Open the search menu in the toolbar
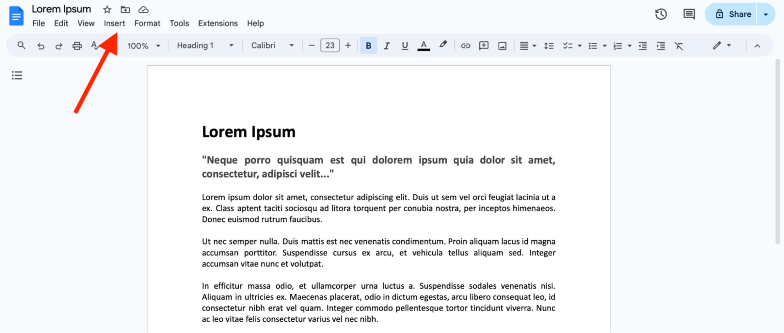 (21, 45)
